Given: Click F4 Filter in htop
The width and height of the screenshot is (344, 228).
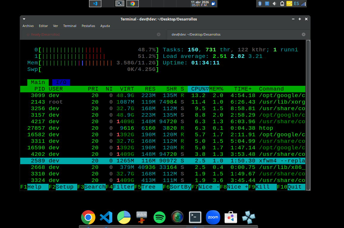Looking at the screenshot, I should click(120, 187).
